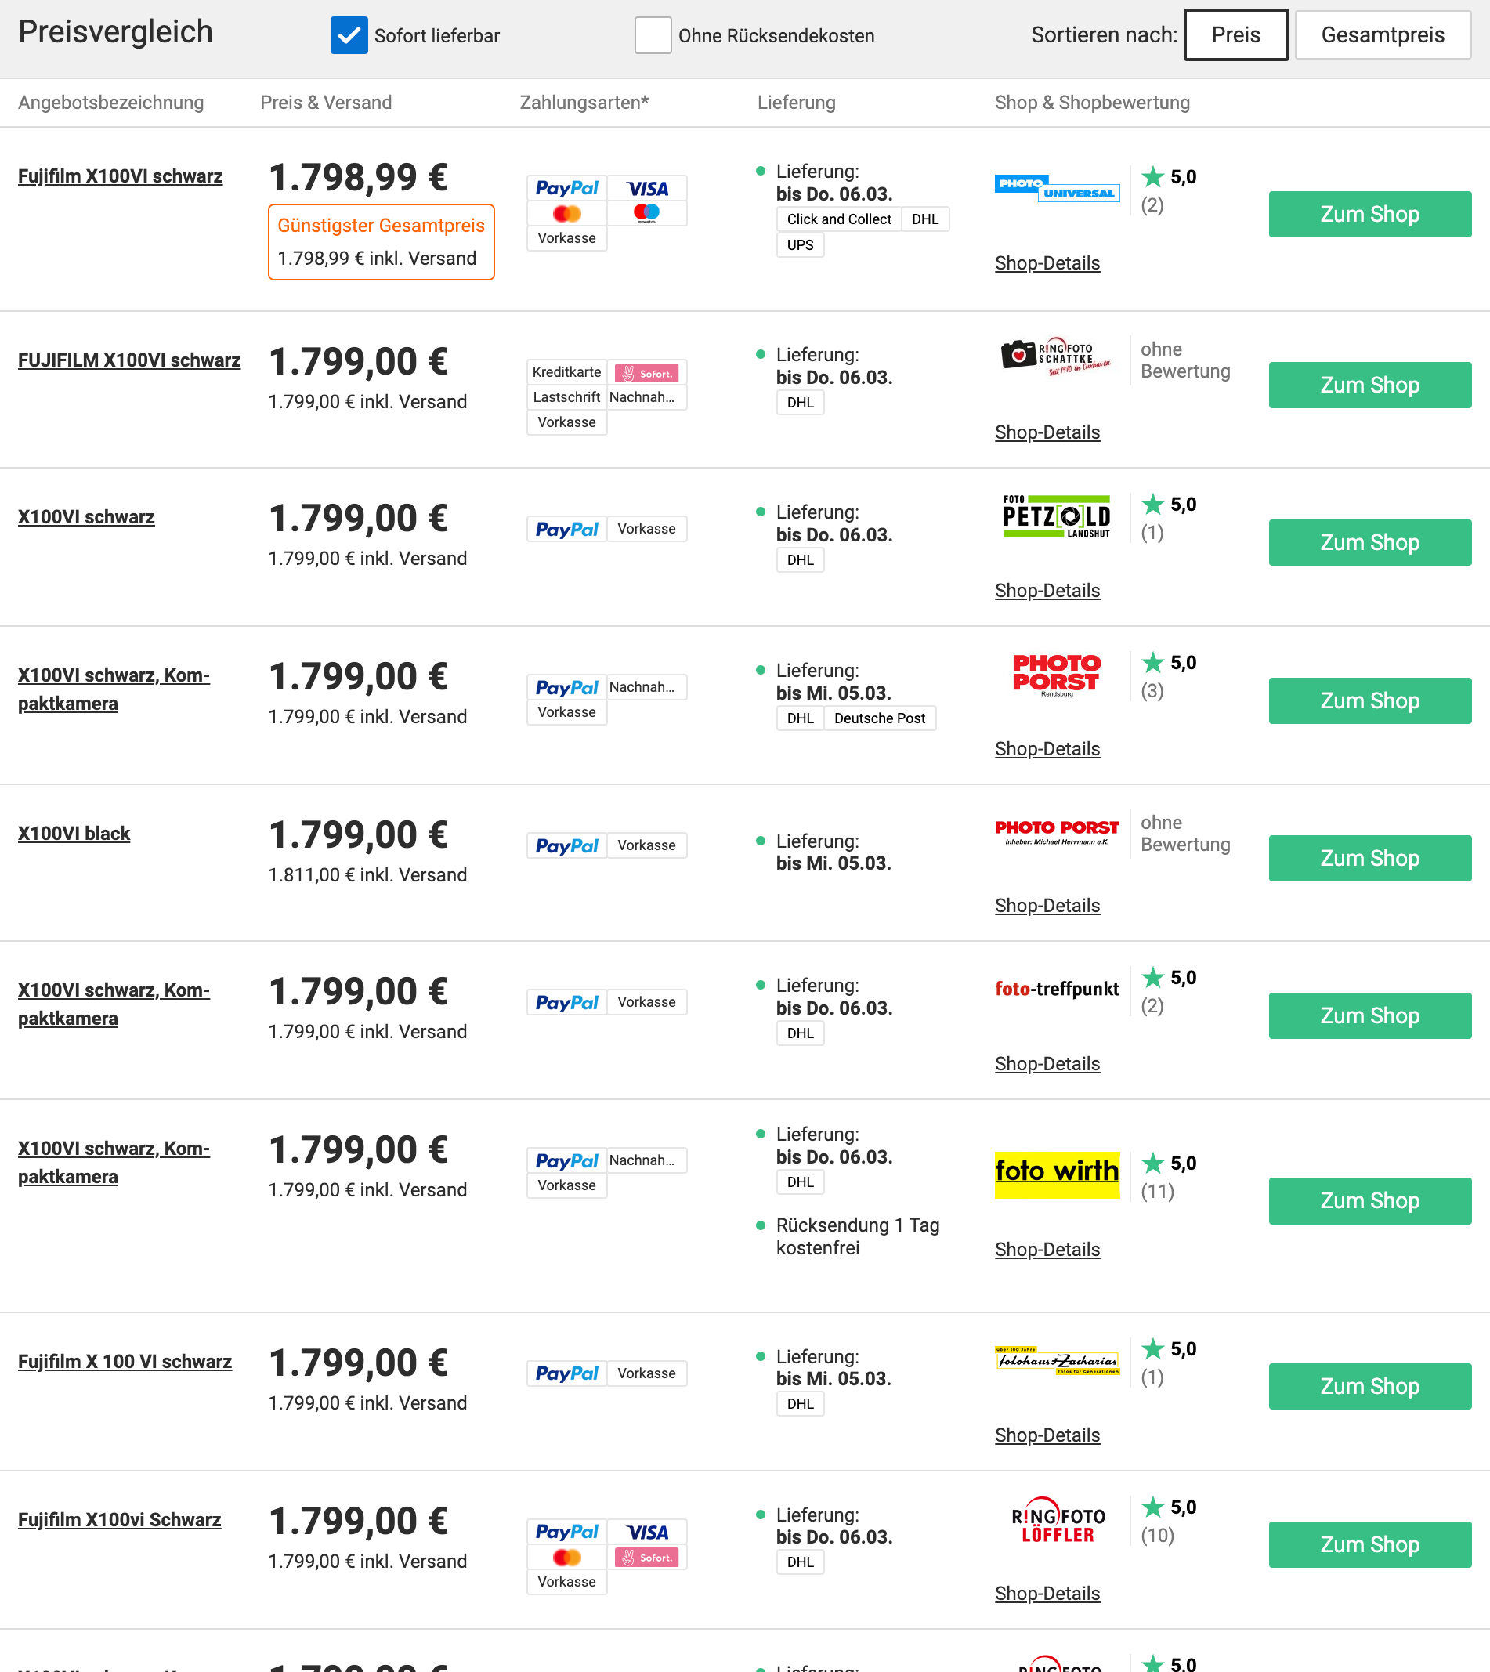Open the X100VI black offer link
This screenshot has width=1490, height=1672.
pyautogui.click(x=74, y=834)
